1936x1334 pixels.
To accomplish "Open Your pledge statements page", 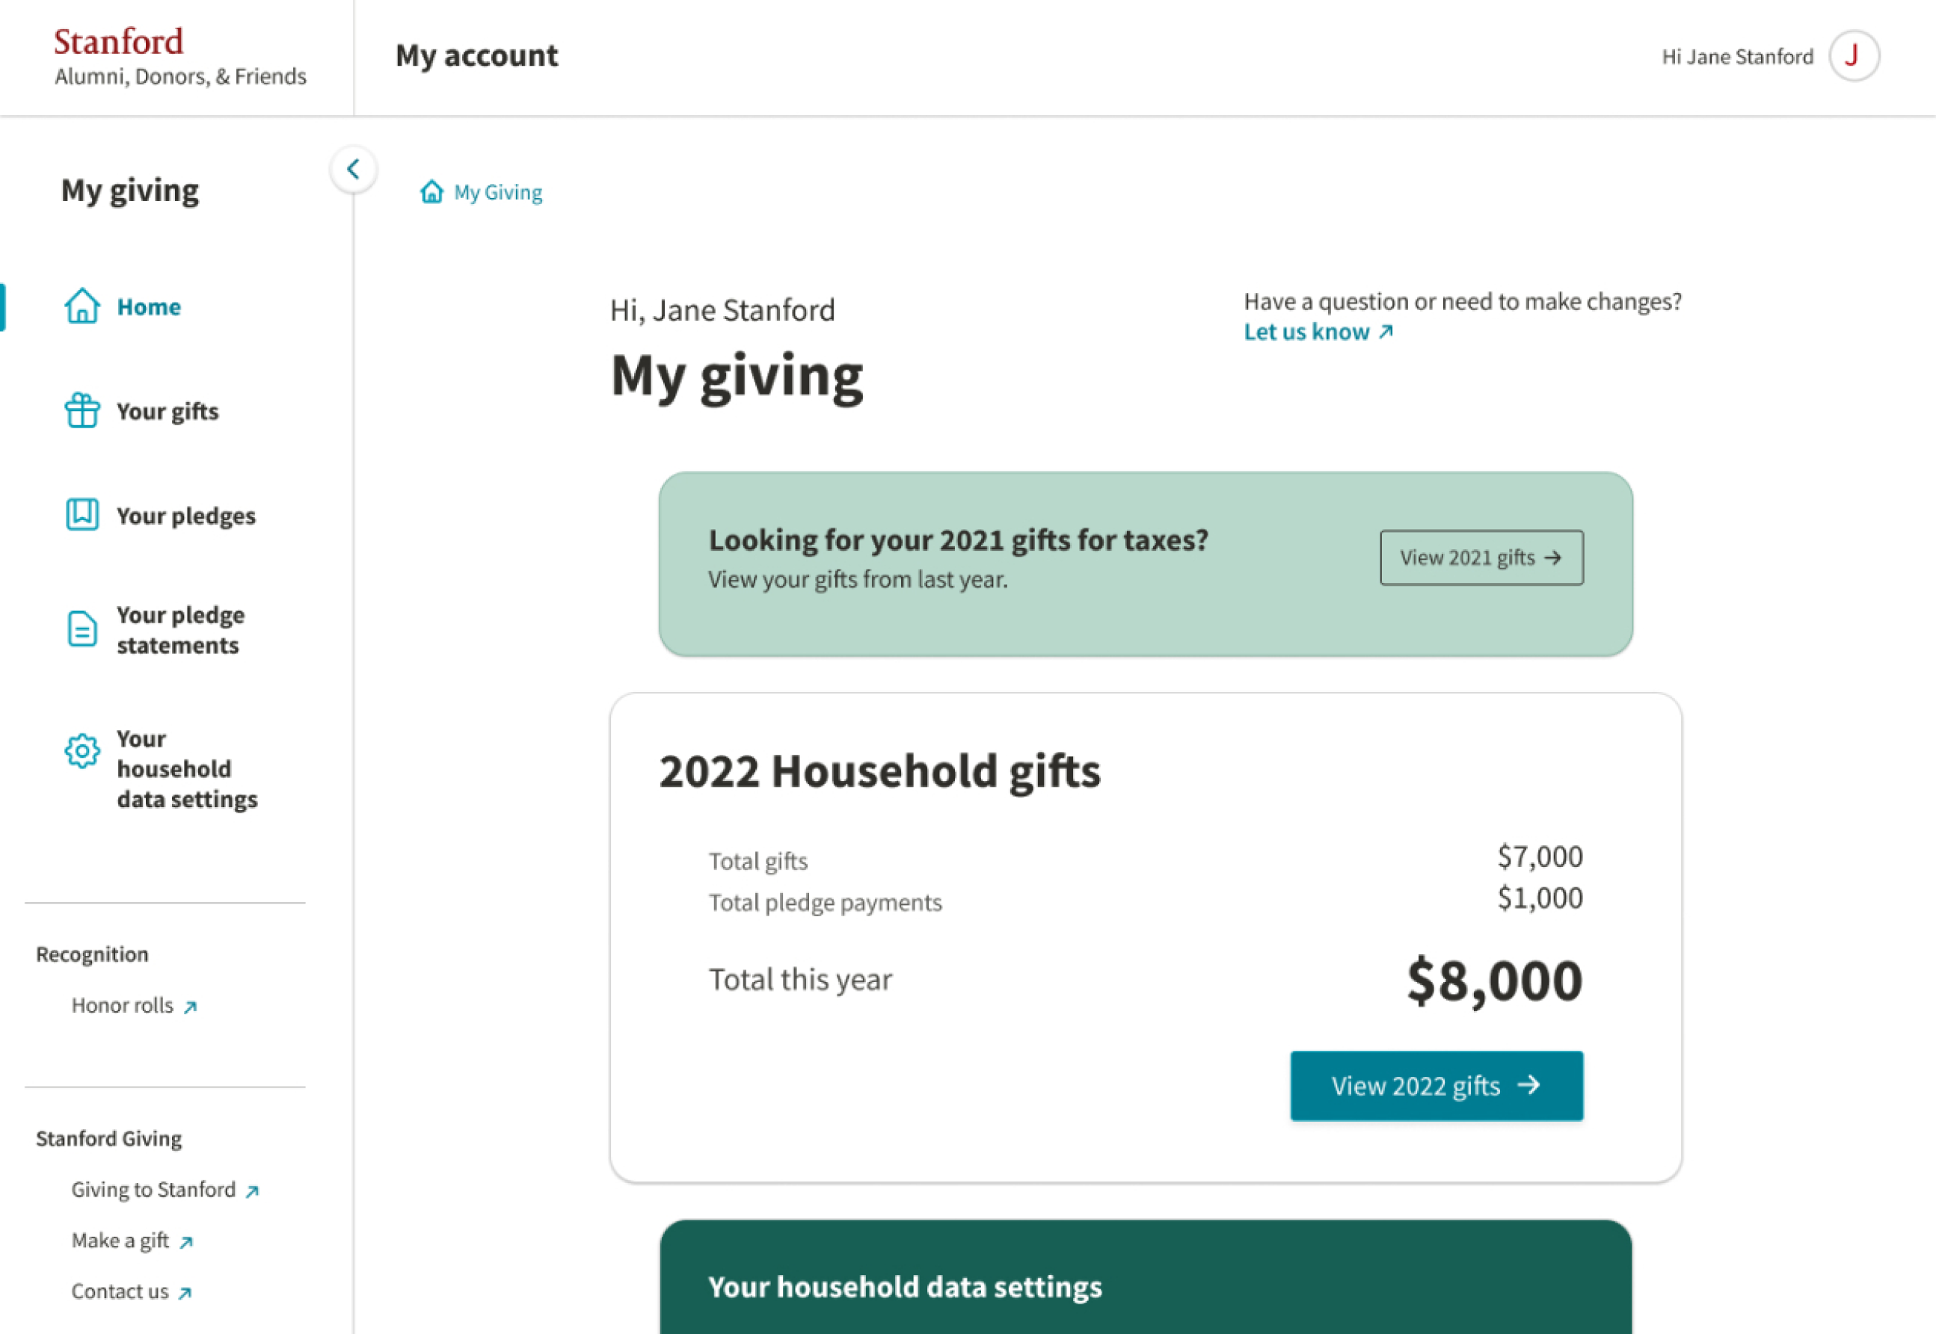I will pos(179,630).
